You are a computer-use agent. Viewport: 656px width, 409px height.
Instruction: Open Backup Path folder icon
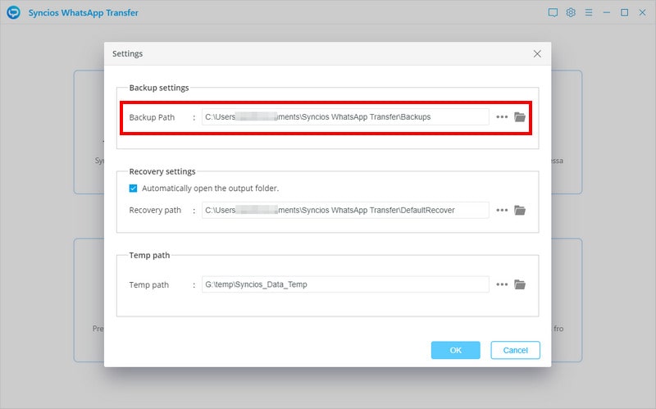(x=520, y=117)
